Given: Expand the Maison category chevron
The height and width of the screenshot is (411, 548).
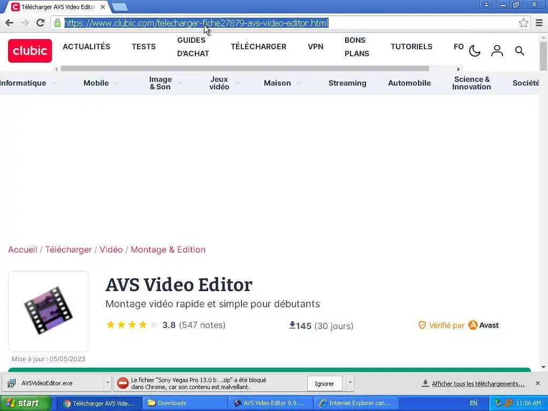Looking at the screenshot, I should (299, 83).
